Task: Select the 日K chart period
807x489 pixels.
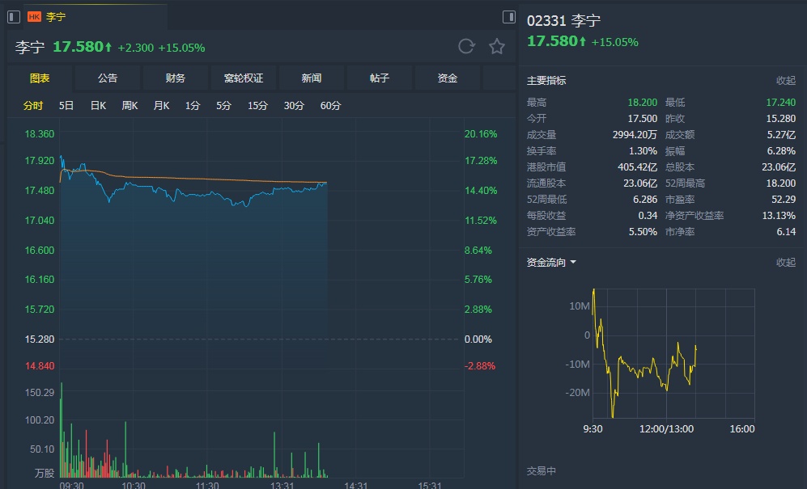Action: pyautogui.click(x=98, y=106)
